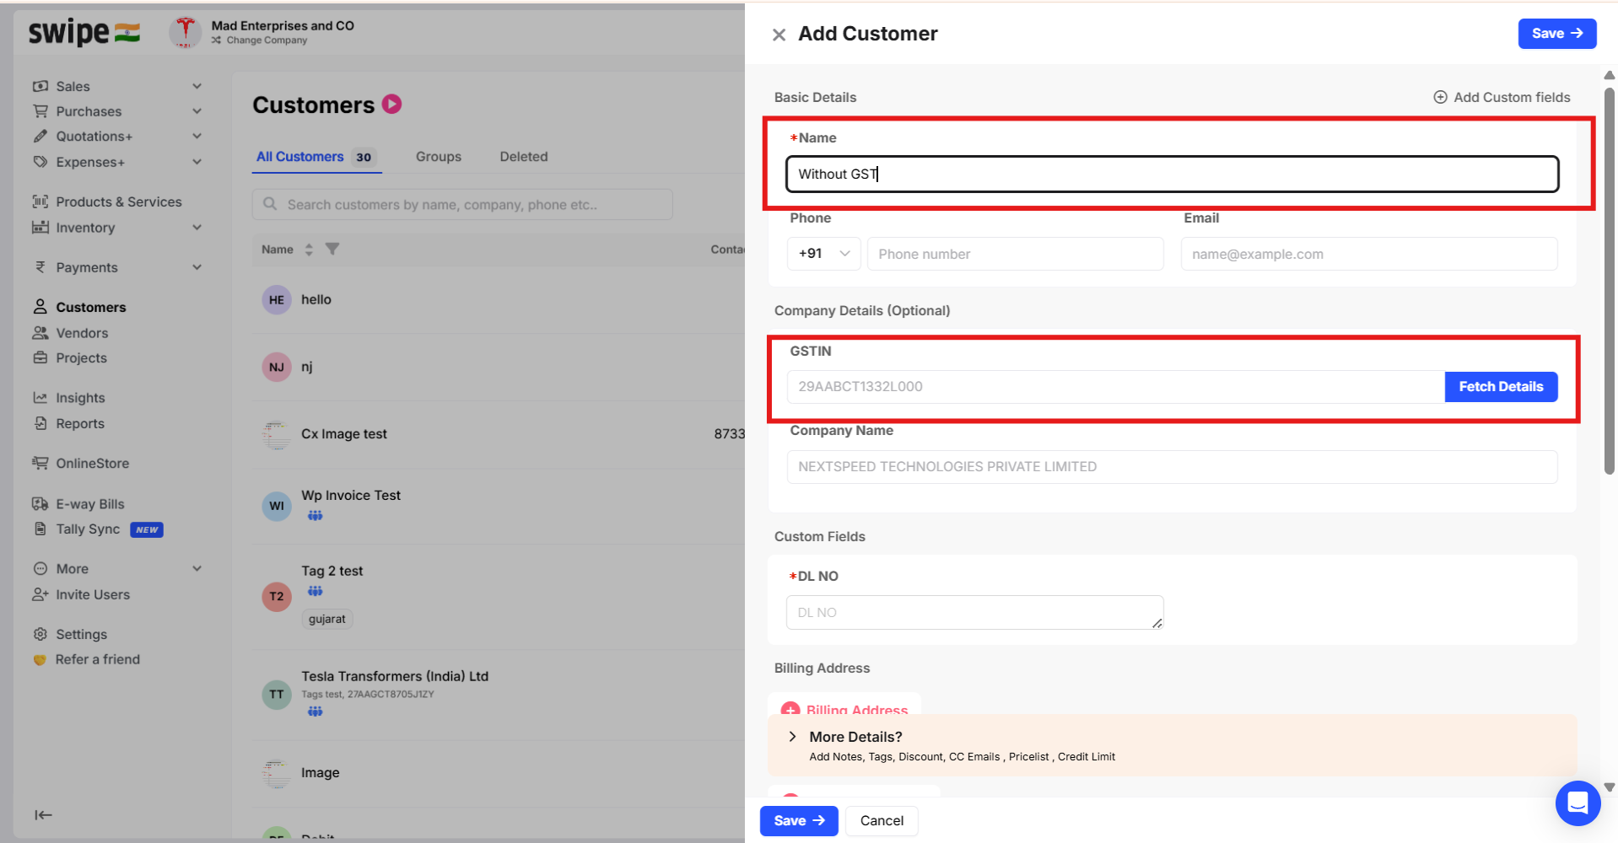Click the Fetch Details button

[1500, 387]
